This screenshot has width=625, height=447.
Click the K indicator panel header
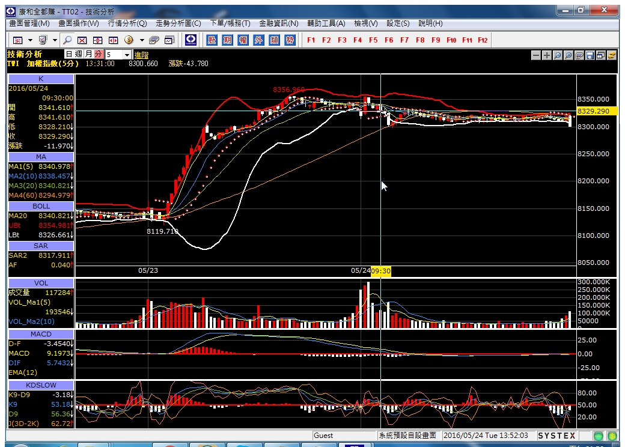(x=41, y=79)
